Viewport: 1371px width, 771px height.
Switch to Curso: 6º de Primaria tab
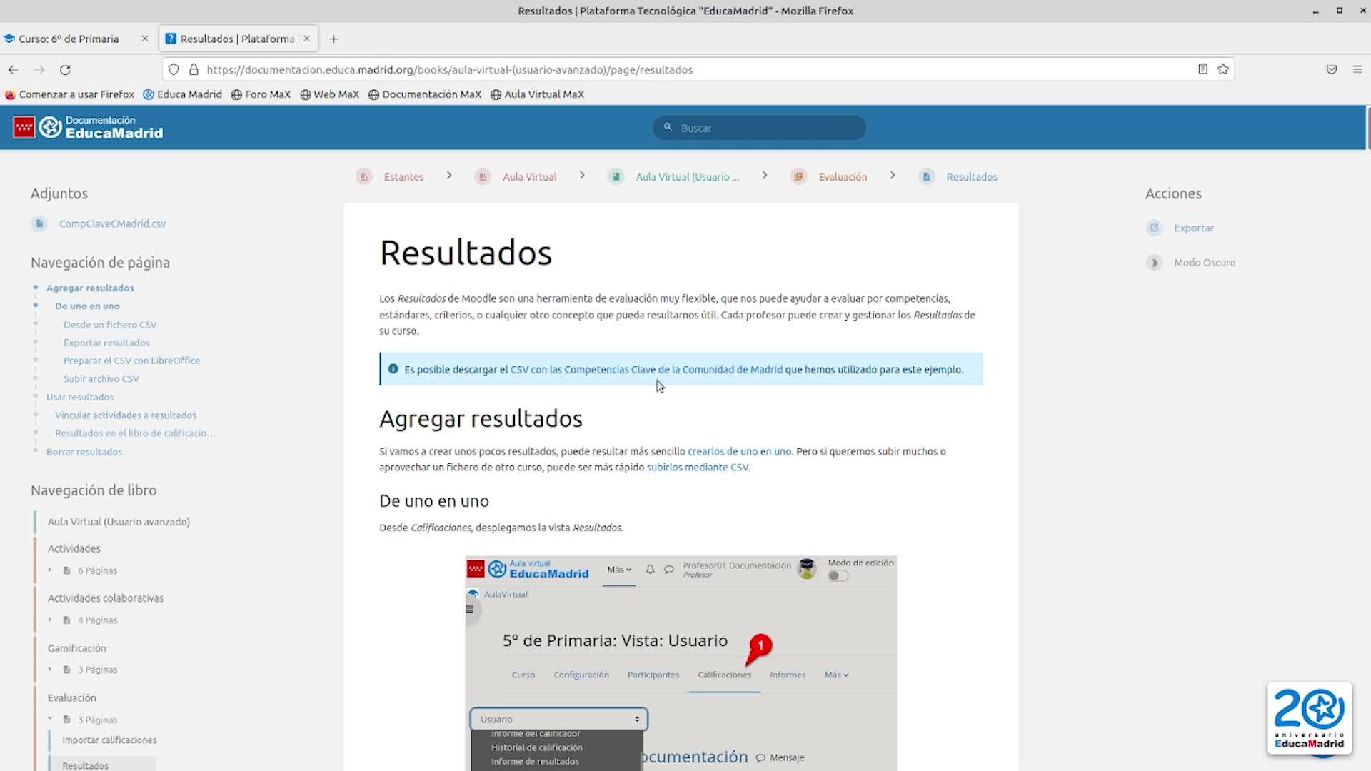coord(69,39)
